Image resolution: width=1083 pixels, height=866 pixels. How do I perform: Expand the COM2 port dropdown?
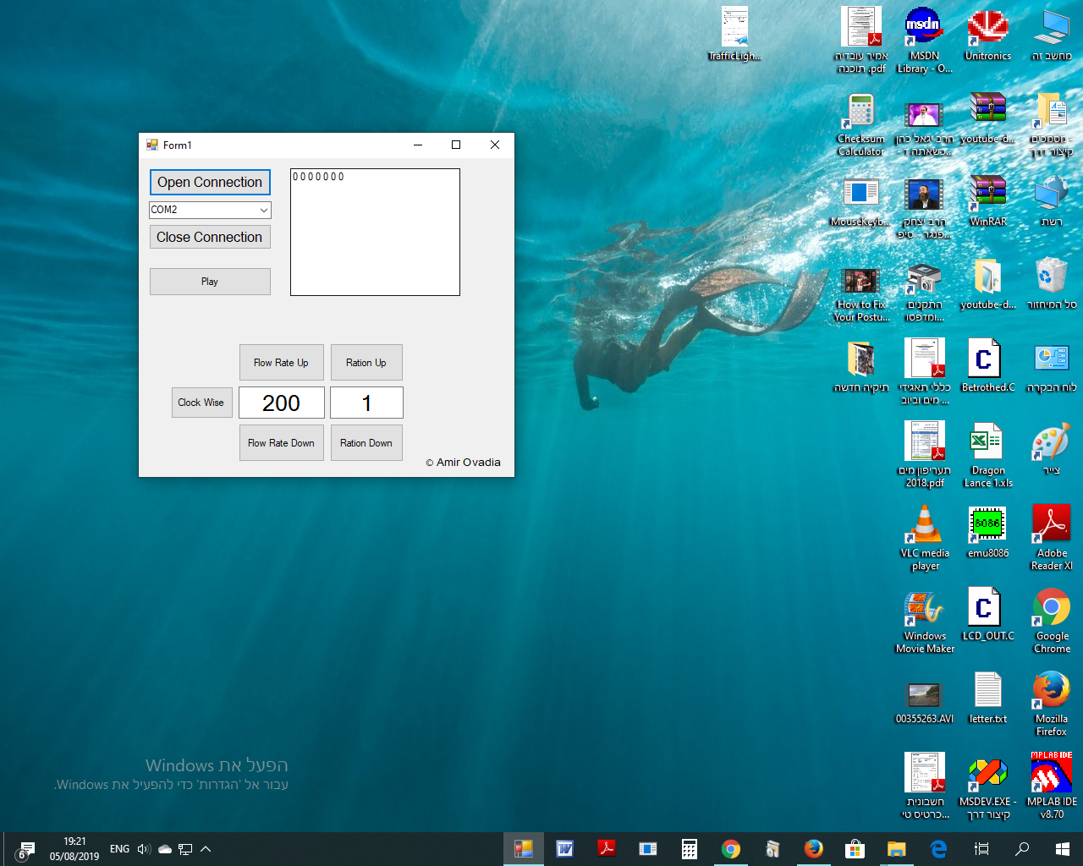pyautogui.click(x=263, y=210)
